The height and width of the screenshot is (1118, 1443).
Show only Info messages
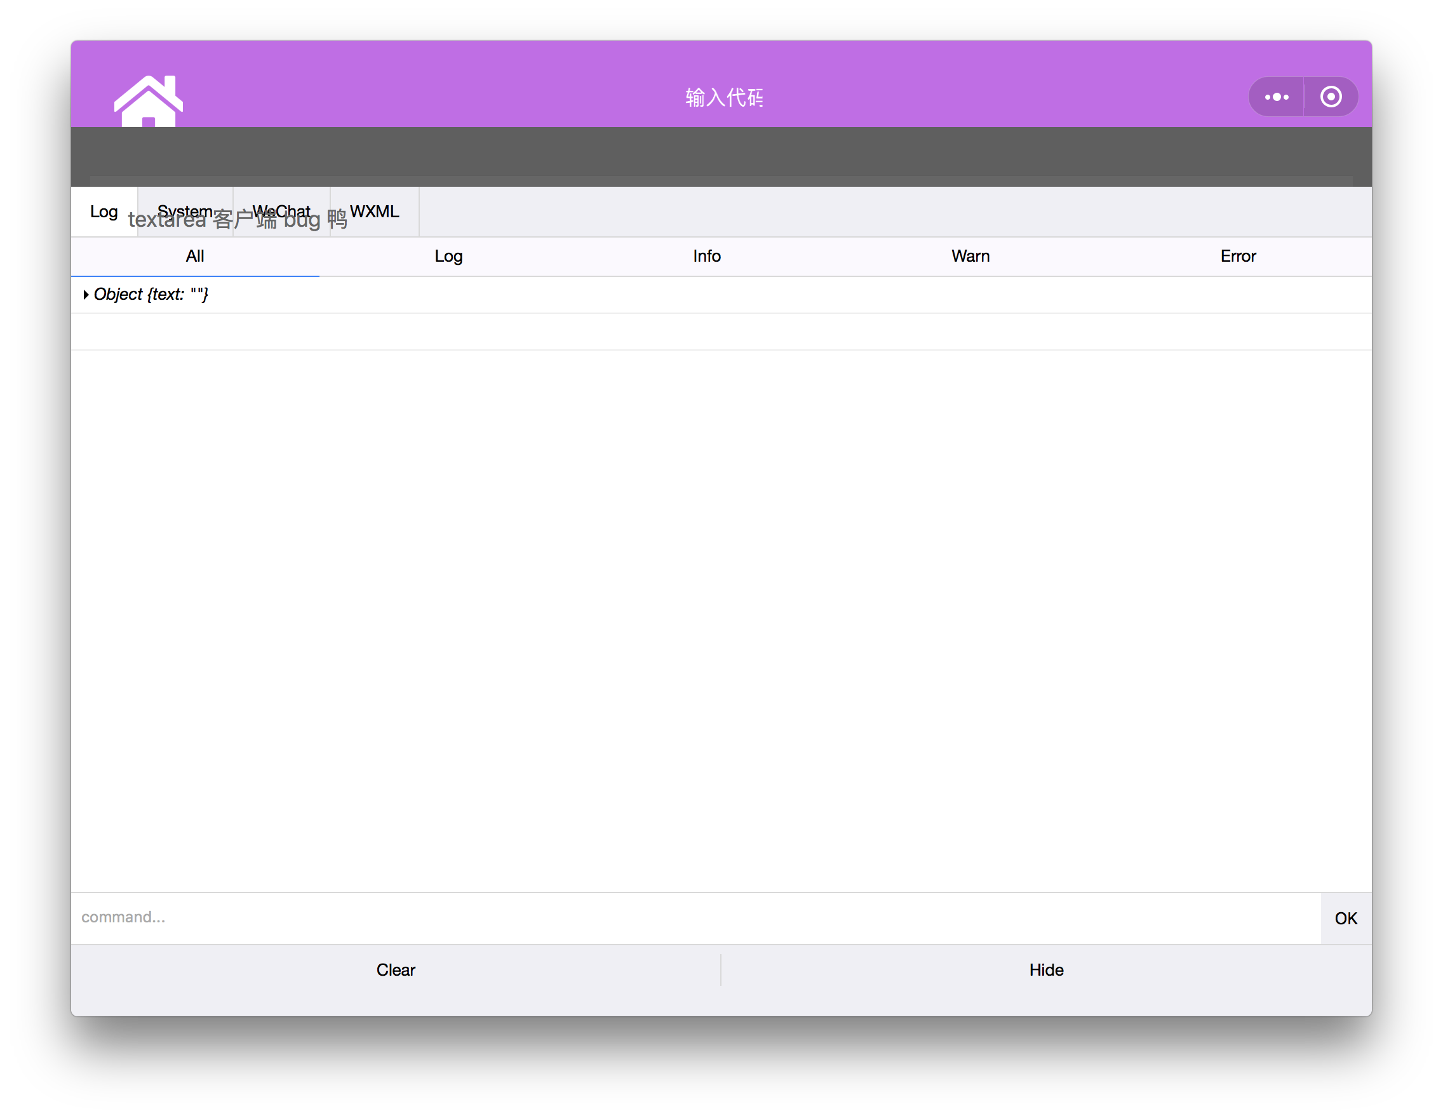click(706, 257)
